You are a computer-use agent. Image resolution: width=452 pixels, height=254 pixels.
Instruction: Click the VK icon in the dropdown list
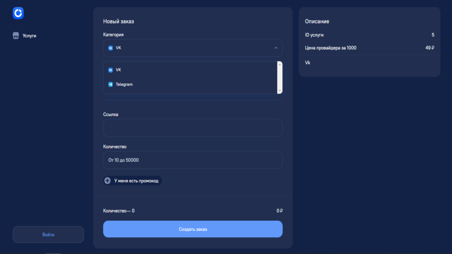(x=110, y=70)
